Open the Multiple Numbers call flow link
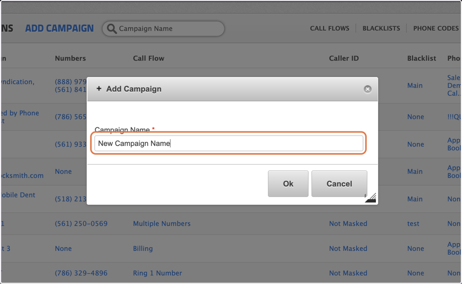The width and height of the screenshot is (462, 284). point(162,224)
